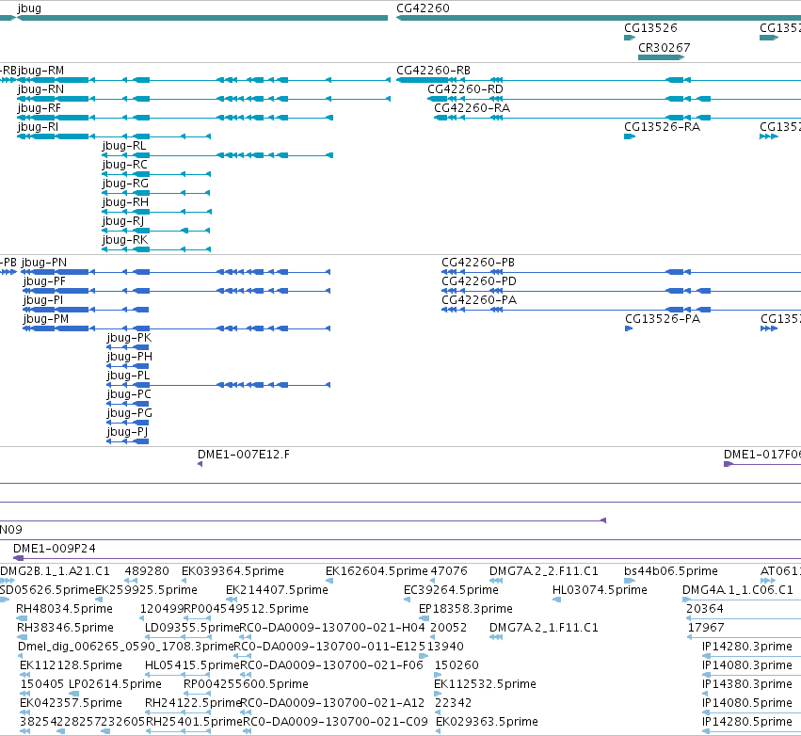
Task: Click EST EK162604.5prime
Action: tap(377, 571)
